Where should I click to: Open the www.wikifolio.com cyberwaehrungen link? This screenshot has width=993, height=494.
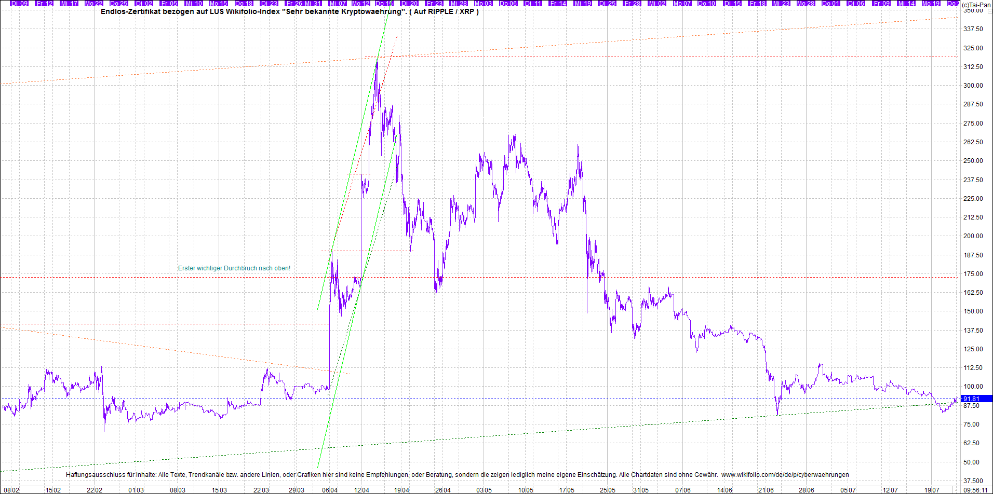(x=785, y=474)
